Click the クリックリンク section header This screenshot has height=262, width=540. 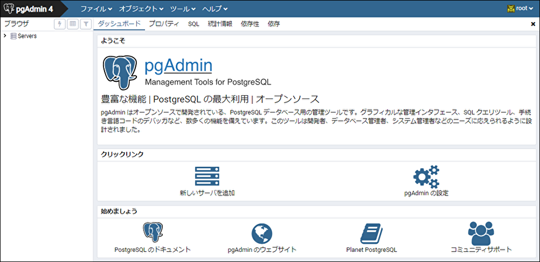pos(122,154)
